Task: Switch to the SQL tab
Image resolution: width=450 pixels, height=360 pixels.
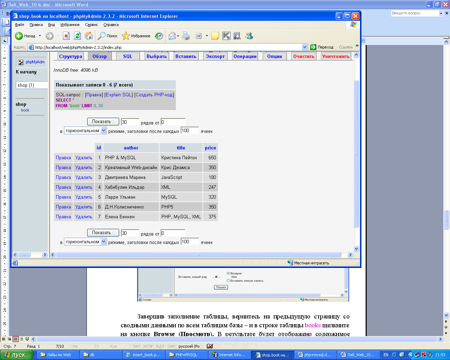Action: (128, 56)
